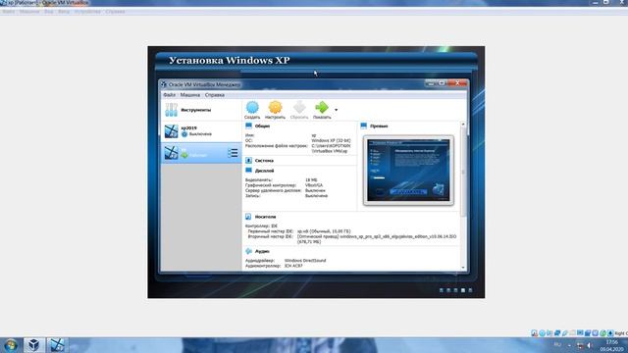Click the green mouse integration icon in the VM status bar
Image resolution: width=628 pixels, height=353 pixels.
(602, 333)
